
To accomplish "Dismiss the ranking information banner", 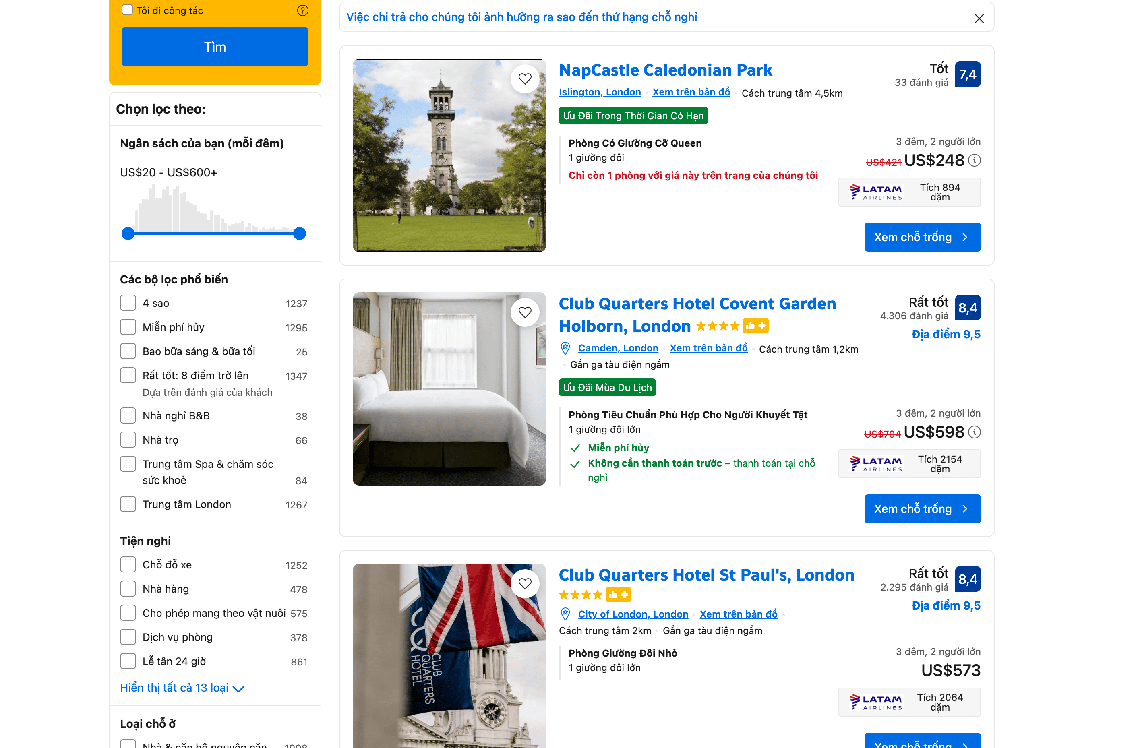I will (x=979, y=19).
